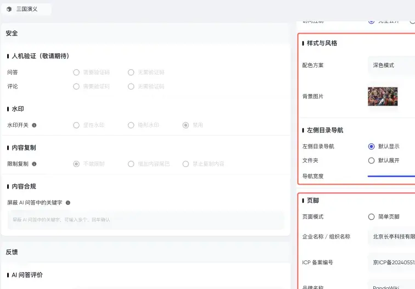This screenshot has height=289, width=415.
Task: Open the 三国演义 knowledge base selector
Action: (x=26, y=9)
